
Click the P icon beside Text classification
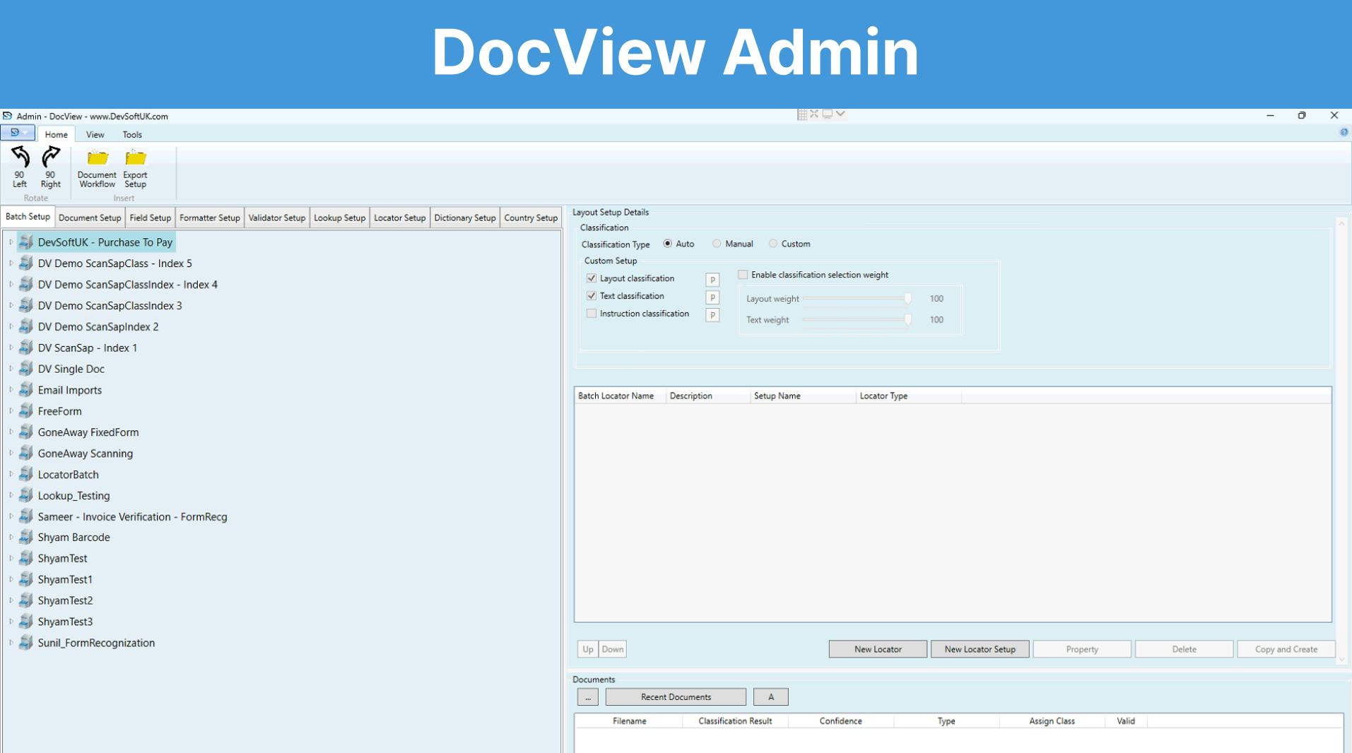pyautogui.click(x=712, y=297)
